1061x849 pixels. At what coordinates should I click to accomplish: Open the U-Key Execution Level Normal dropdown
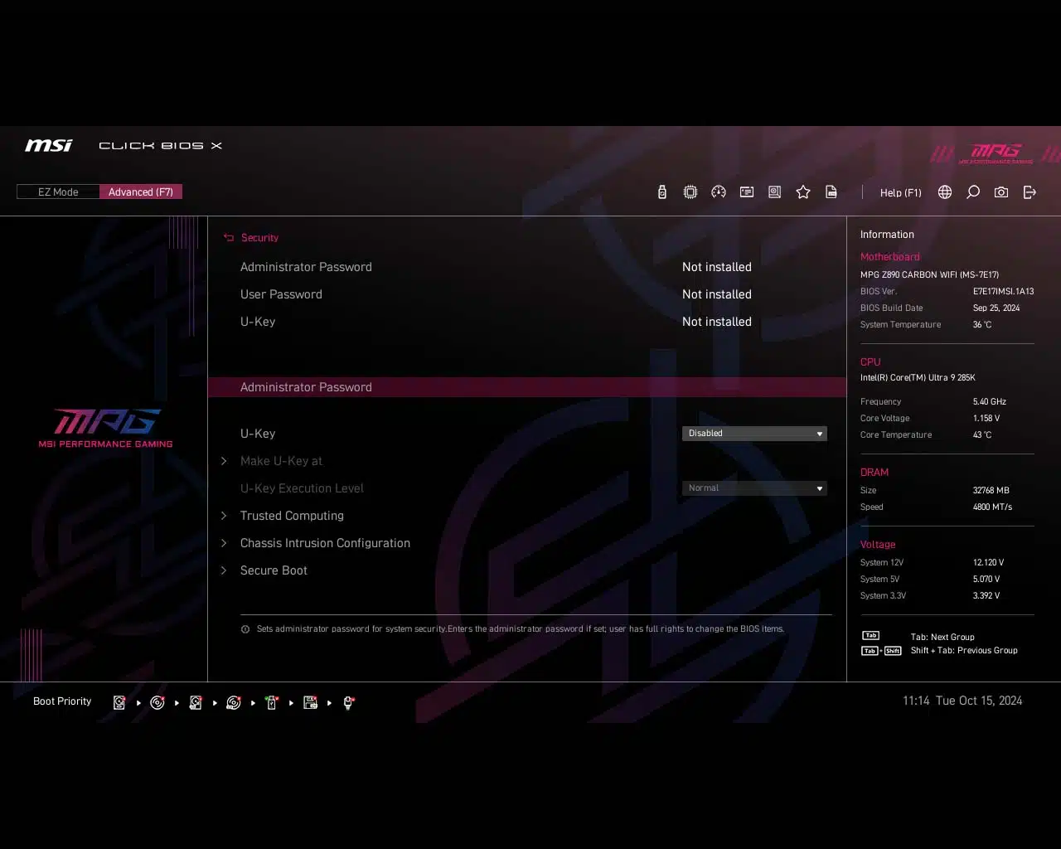click(x=754, y=488)
